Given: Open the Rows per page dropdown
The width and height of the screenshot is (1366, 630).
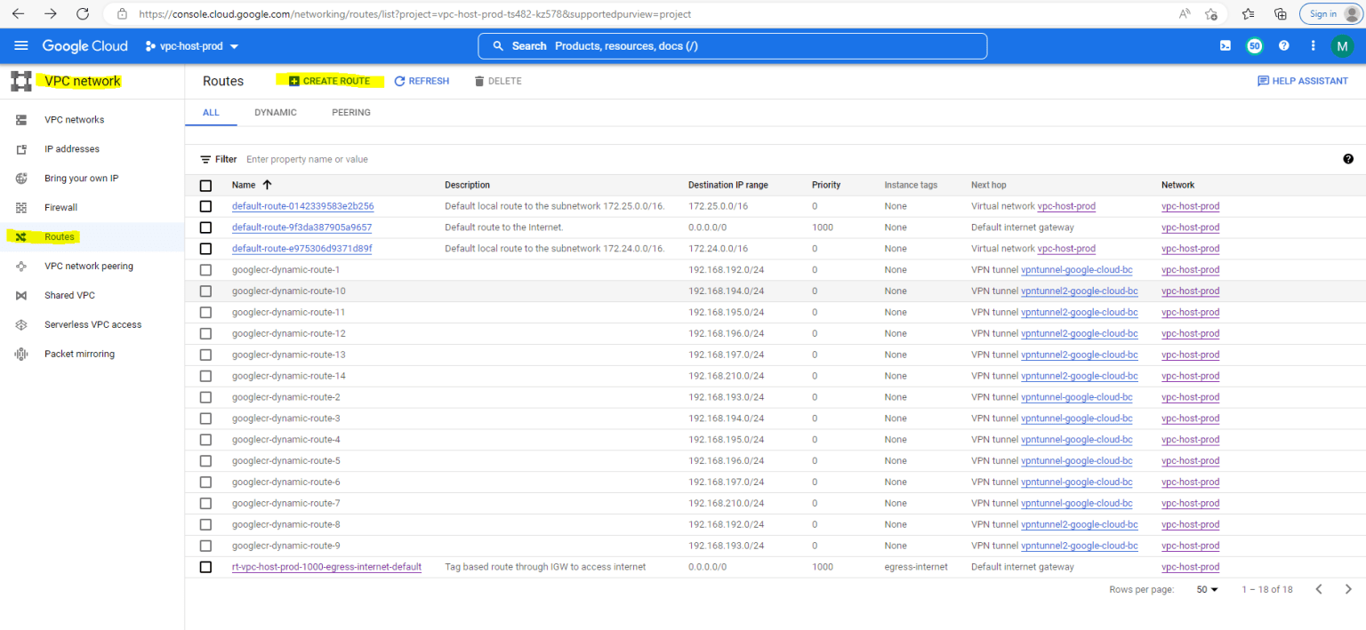Looking at the screenshot, I should coord(1206,588).
